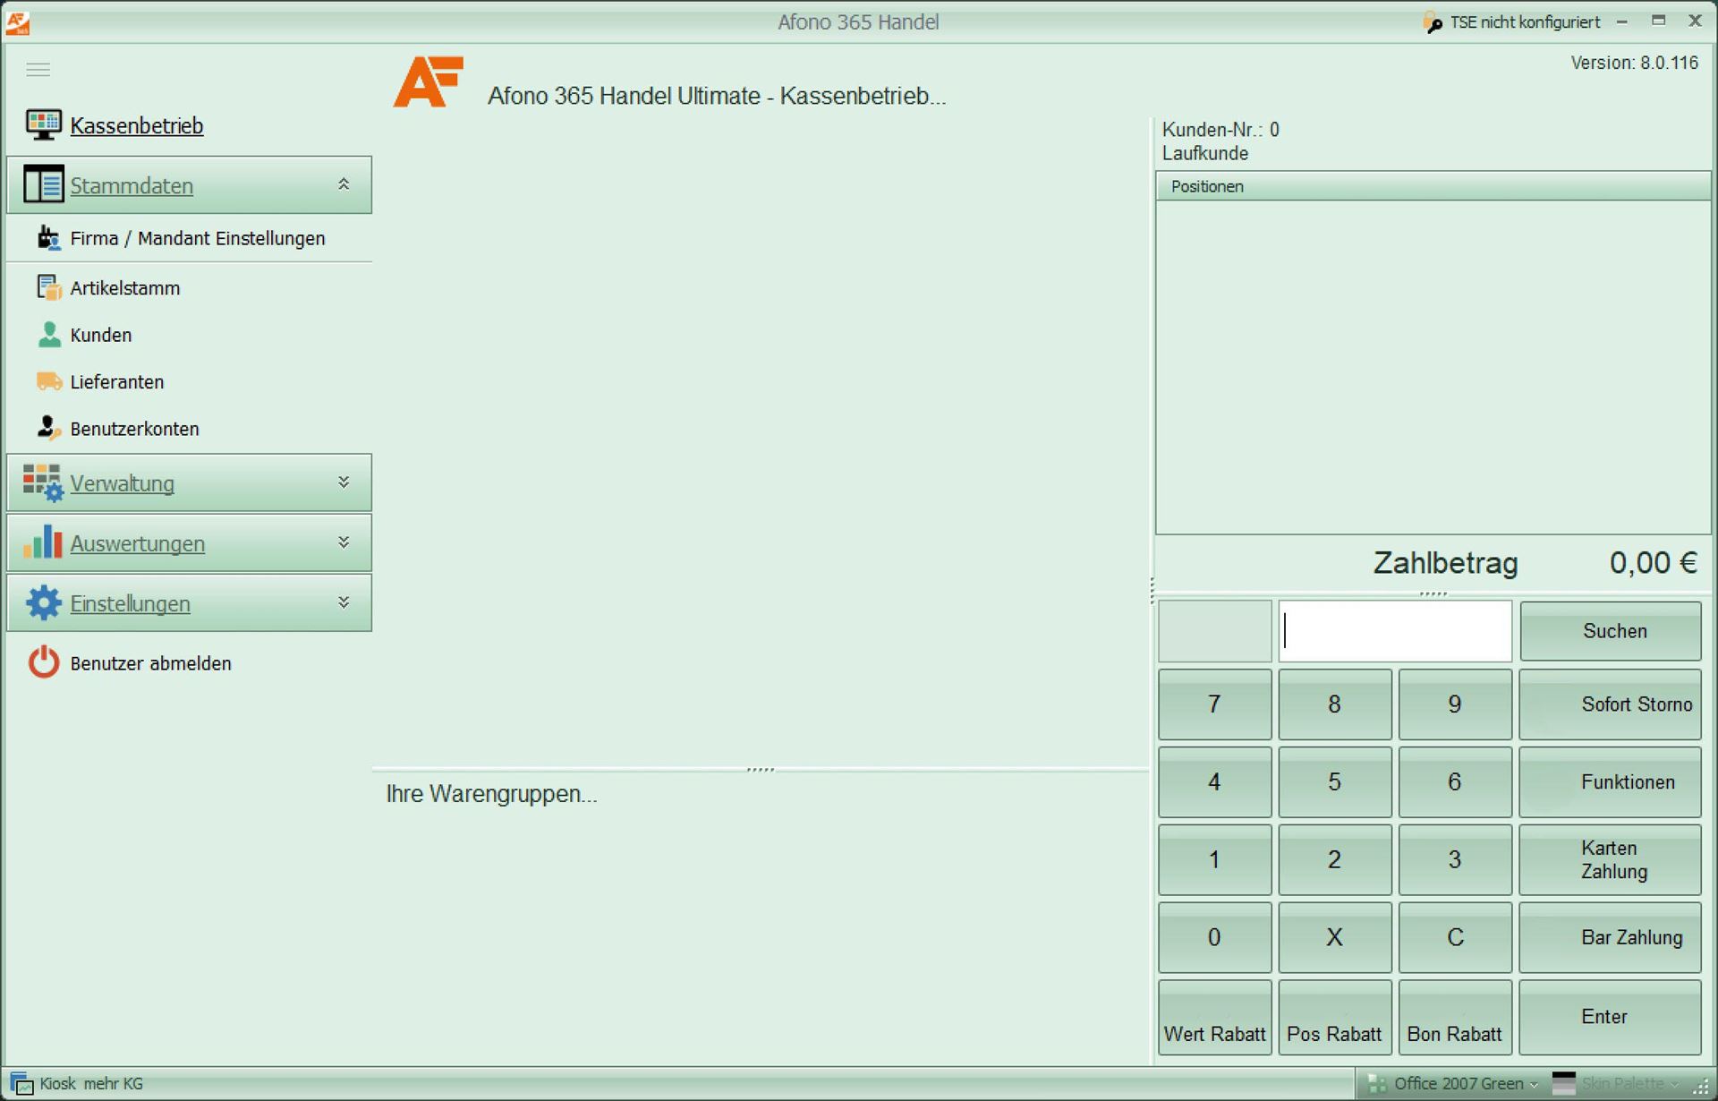
Task: Tap keypad digit 9
Action: (x=1455, y=704)
